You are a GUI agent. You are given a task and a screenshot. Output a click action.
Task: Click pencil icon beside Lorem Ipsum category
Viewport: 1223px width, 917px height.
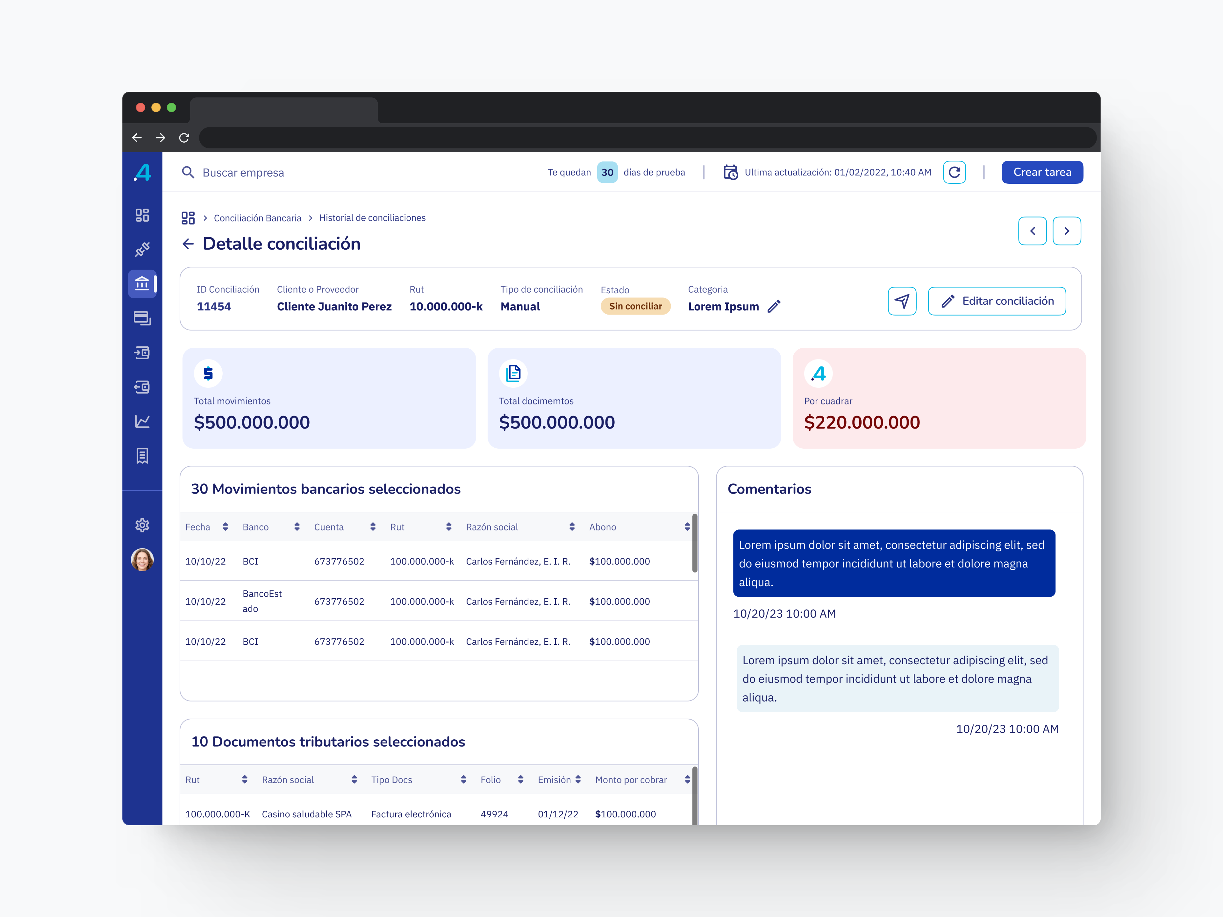tap(774, 306)
